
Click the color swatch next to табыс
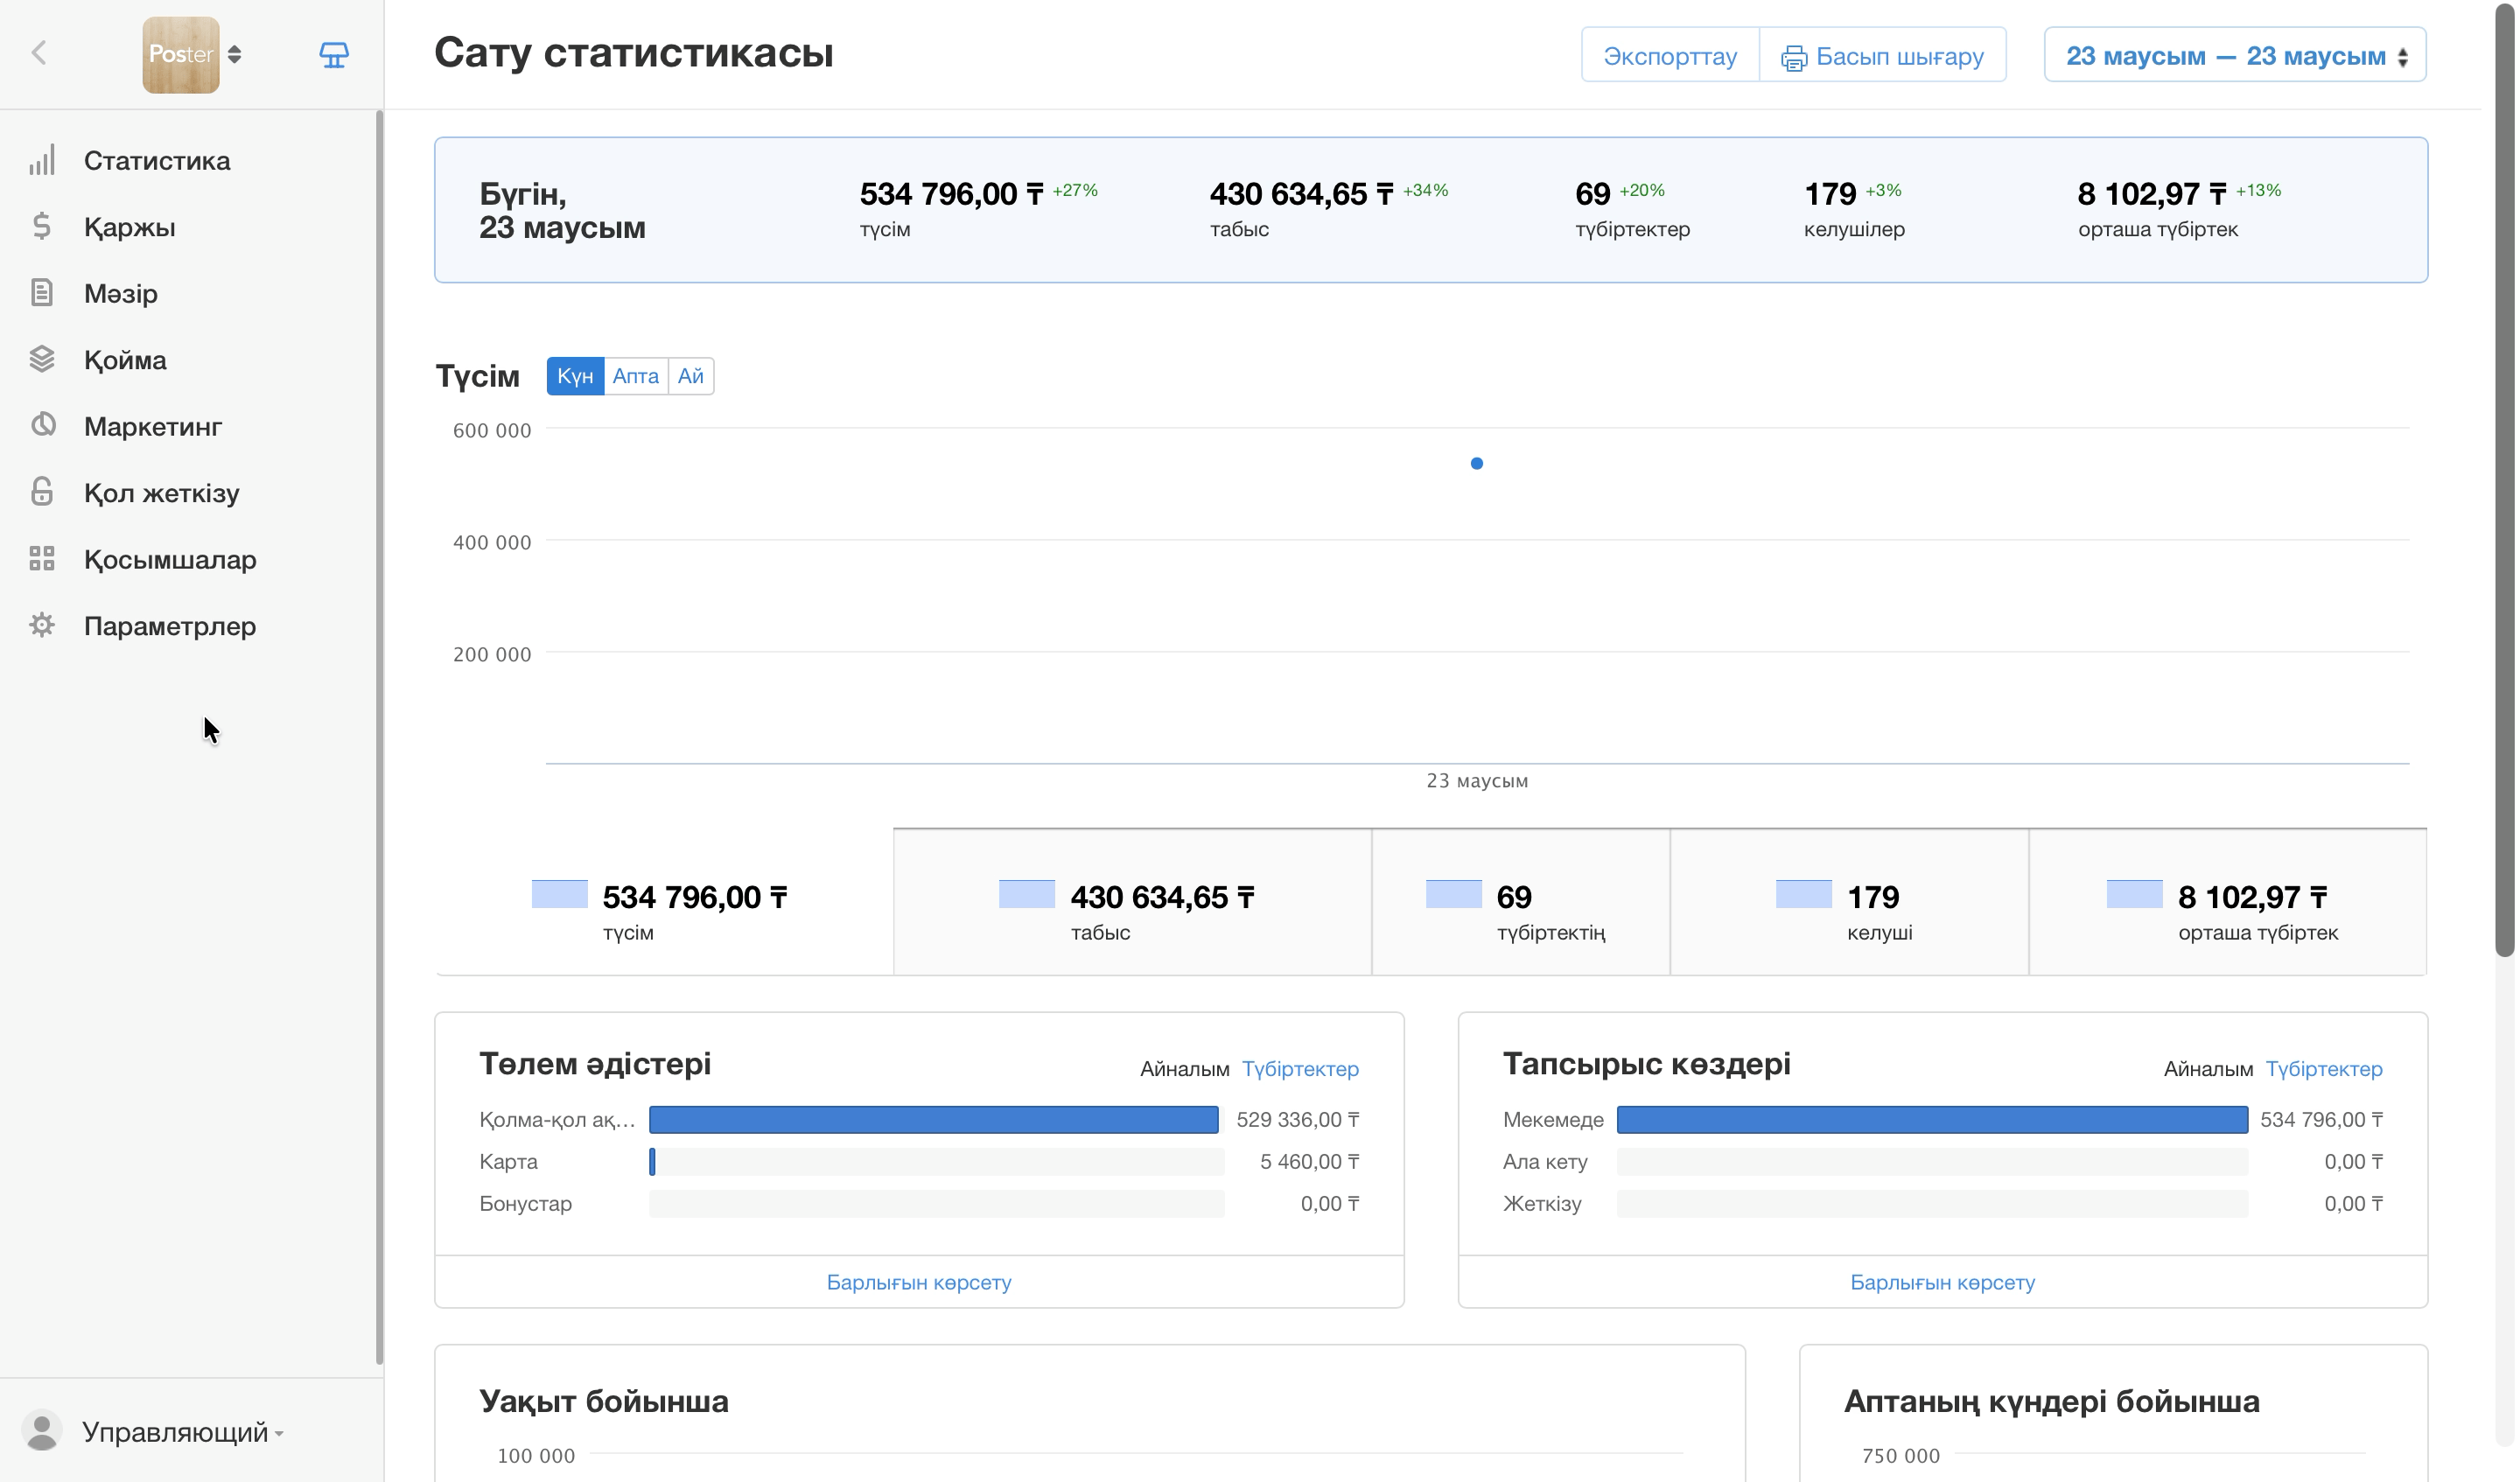point(1028,895)
